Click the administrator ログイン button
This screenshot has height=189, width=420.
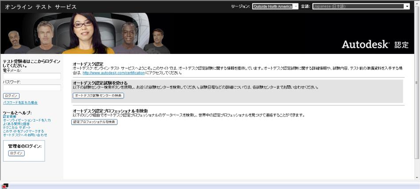(x=16, y=153)
